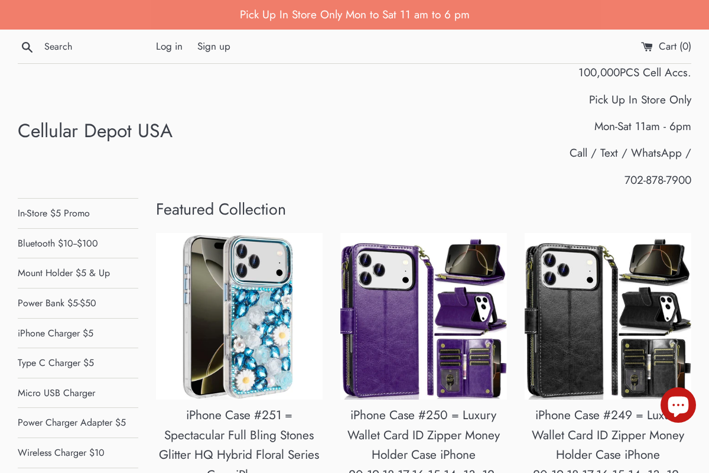Open Mount Holder $5 & Up collection
The width and height of the screenshot is (709, 473).
tap(63, 273)
